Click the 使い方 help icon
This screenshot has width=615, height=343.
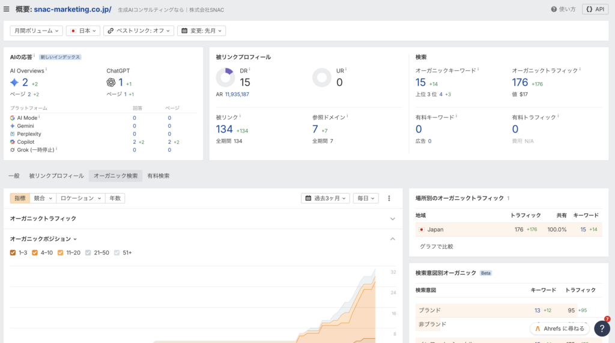(554, 10)
